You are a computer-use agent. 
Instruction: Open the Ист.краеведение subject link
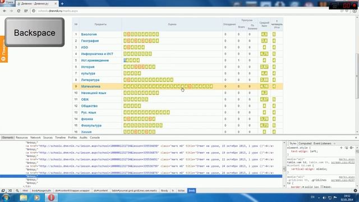pyautogui.click(x=95, y=60)
